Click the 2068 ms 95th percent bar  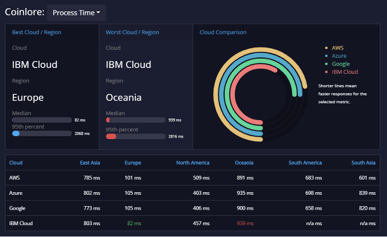42,133
